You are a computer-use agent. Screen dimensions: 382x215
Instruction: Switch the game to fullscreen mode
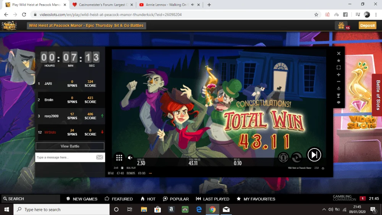(x=338, y=68)
